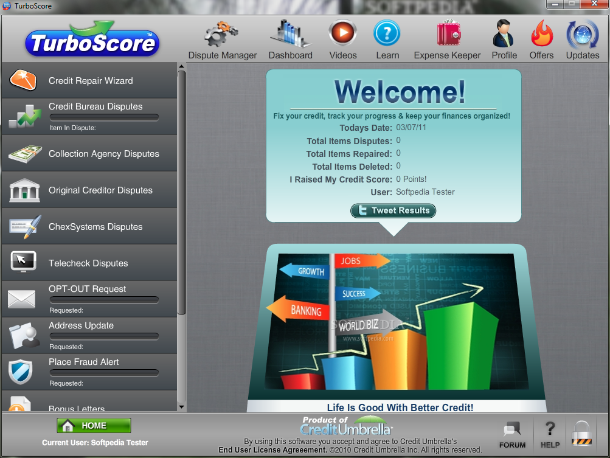Open the Offers flame icon
The image size is (610, 458).
tap(541, 33)
